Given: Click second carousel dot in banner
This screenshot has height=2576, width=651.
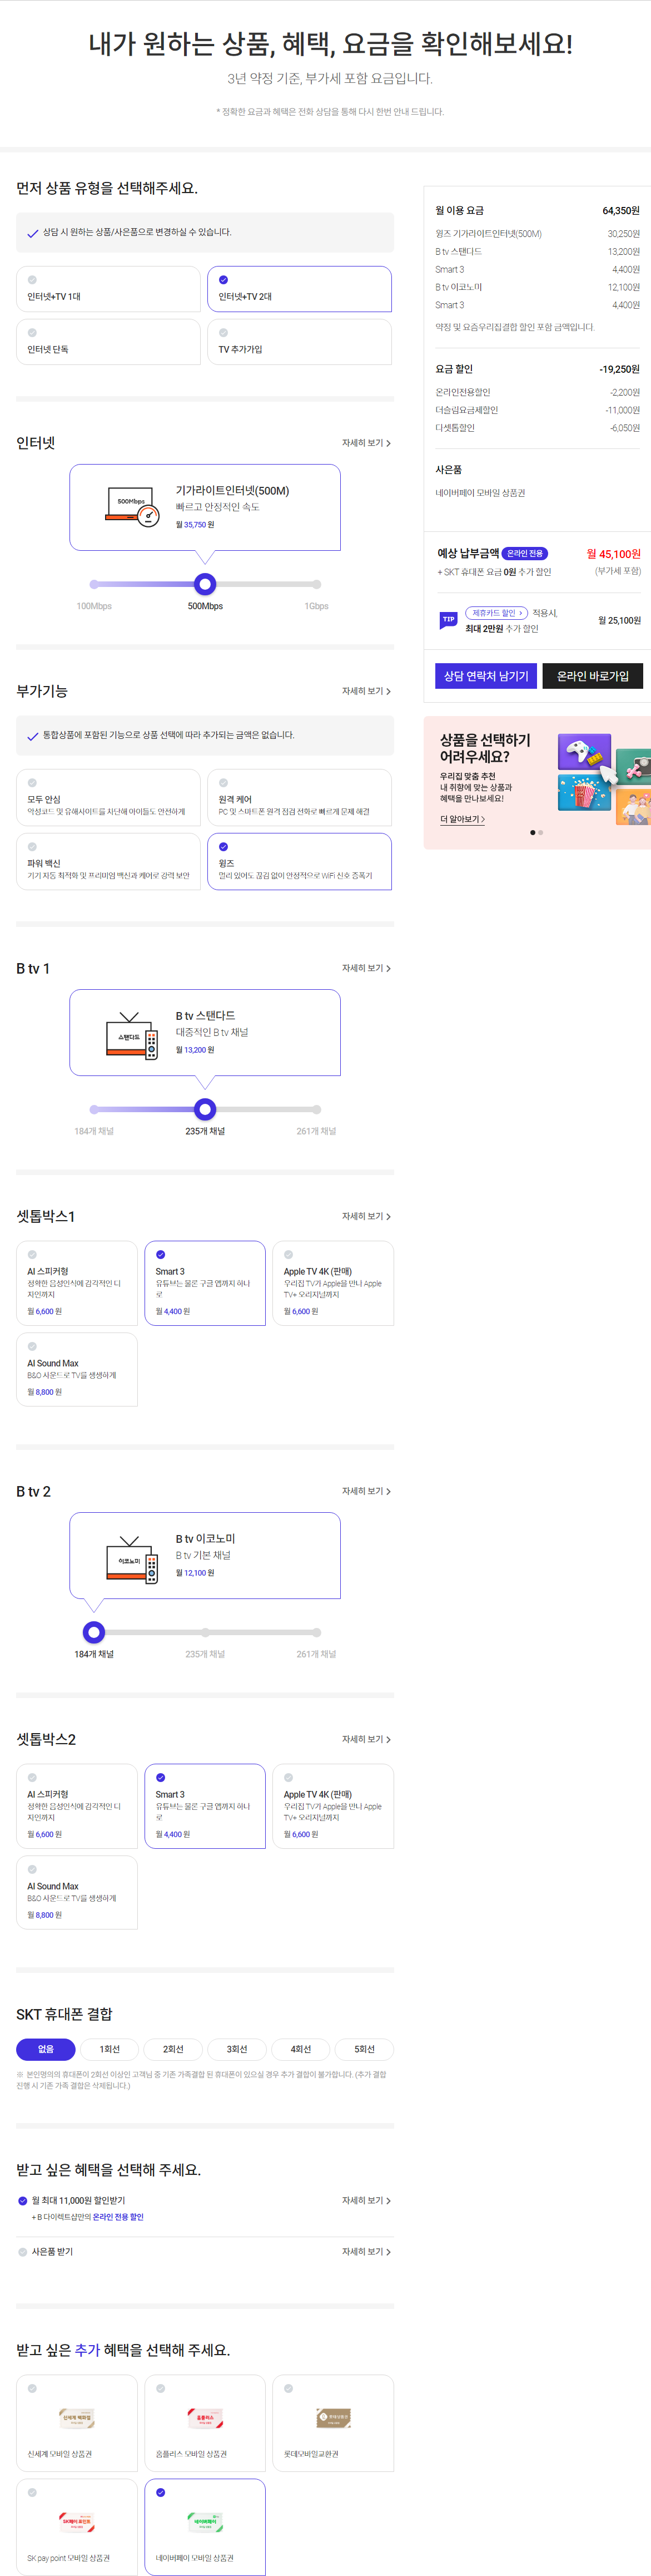Looking at the screenshot, I should tap(541, 832).
